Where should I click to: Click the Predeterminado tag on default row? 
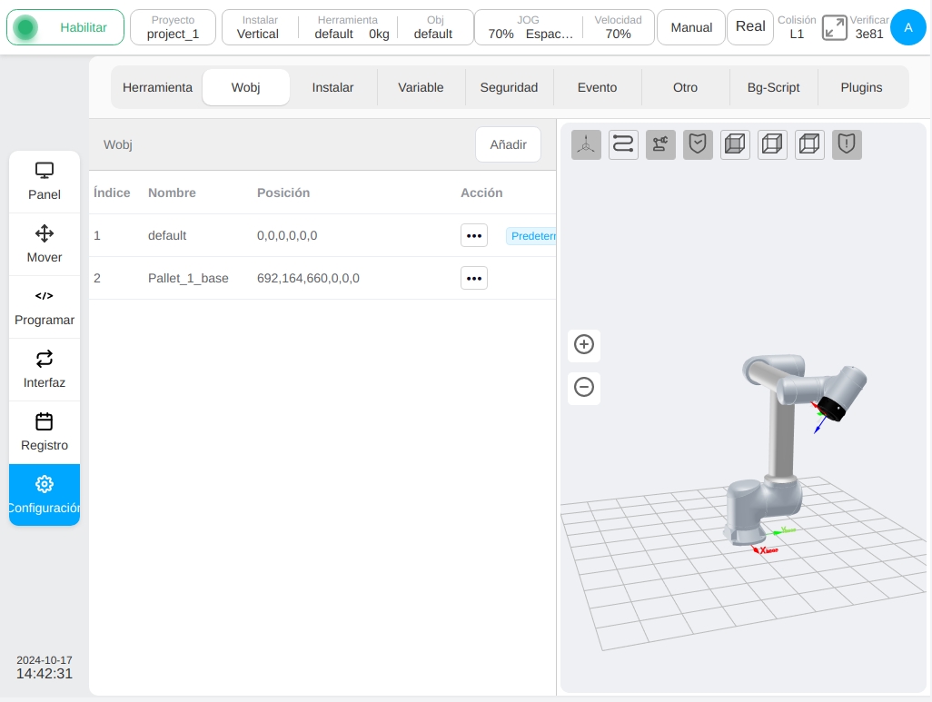531,236
